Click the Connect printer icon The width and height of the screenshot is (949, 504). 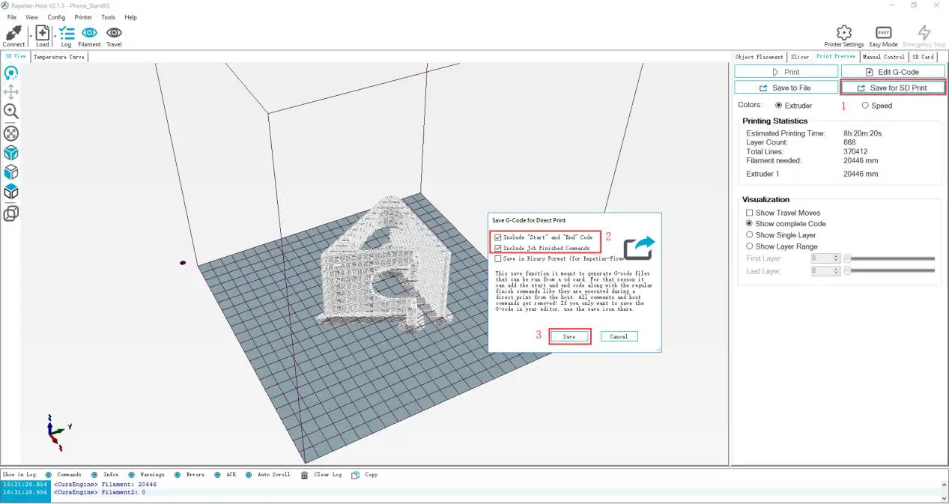click(x=13, y=34)
